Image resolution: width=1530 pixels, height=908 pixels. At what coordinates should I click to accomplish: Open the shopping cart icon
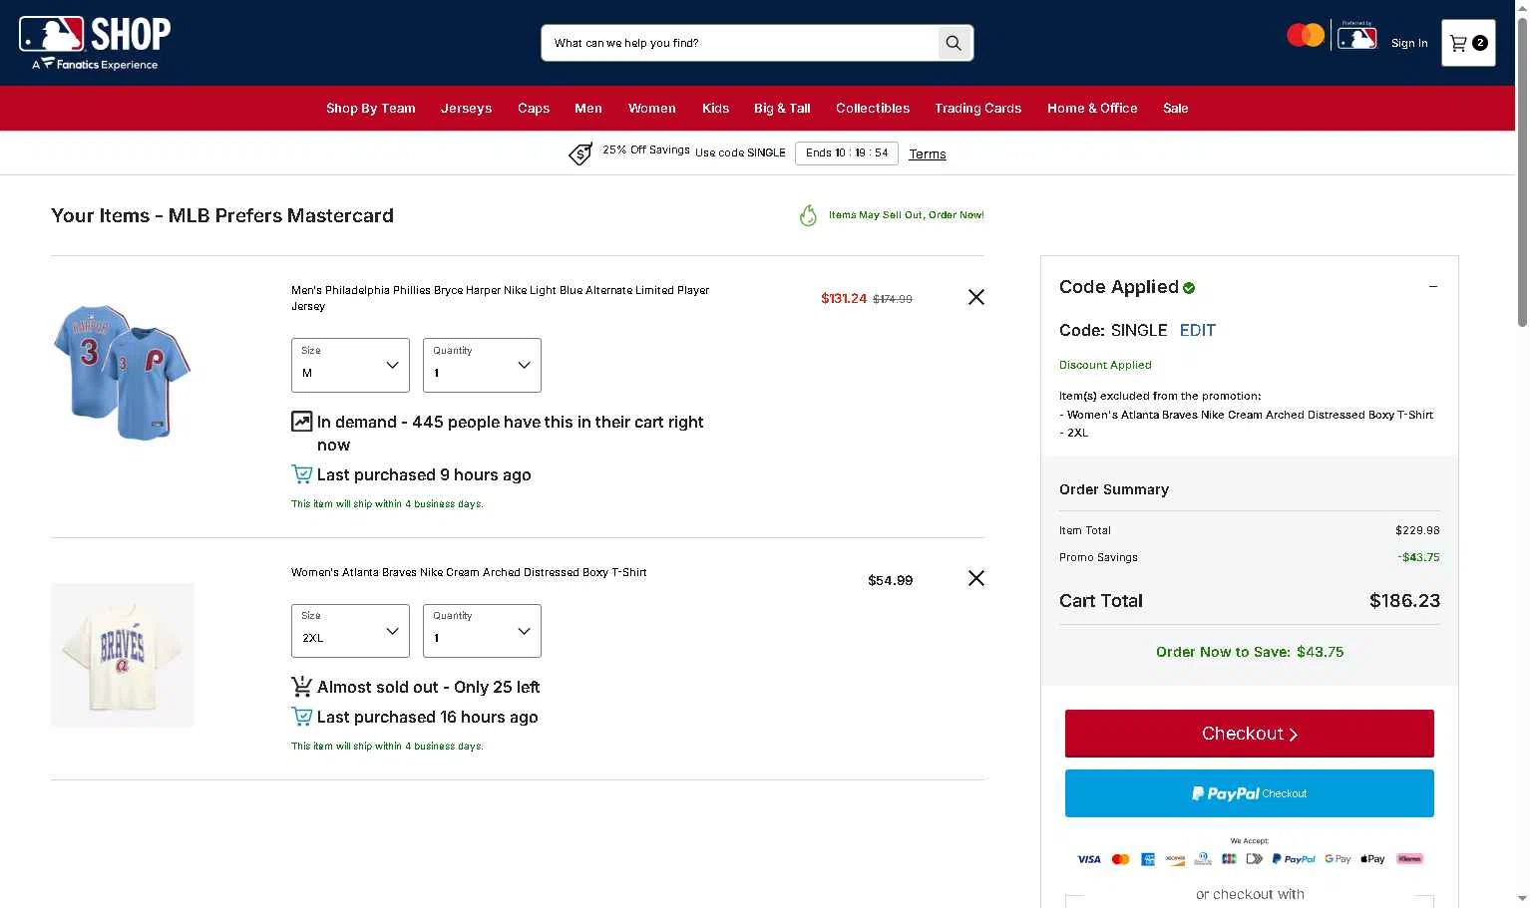(x=1468, y=43)
